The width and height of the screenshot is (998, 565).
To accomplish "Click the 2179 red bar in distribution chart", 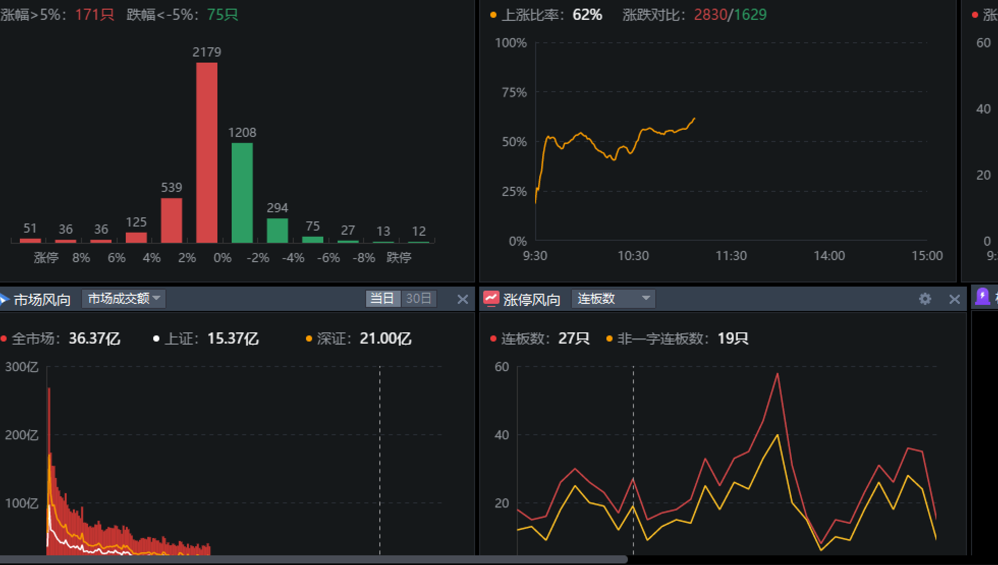I will coord(207,153).
